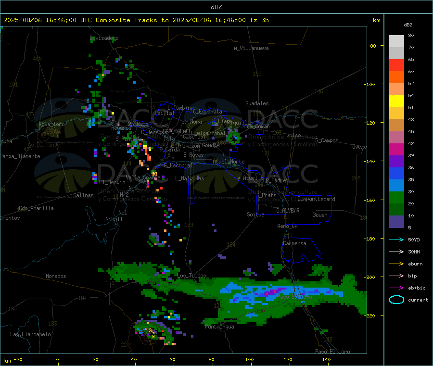Image resolution: width=433 pixels, height=366 pixels.
Task: Click the 'Carmensa' map label
Action: click(x=294, y=243)
